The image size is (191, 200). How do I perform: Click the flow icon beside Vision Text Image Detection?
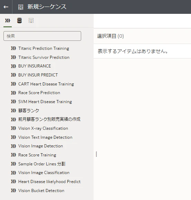point(13,137)
